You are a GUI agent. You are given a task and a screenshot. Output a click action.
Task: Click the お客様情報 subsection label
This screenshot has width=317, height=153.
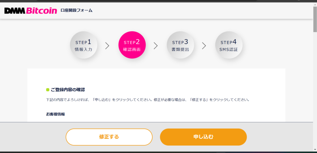point(55,114)
